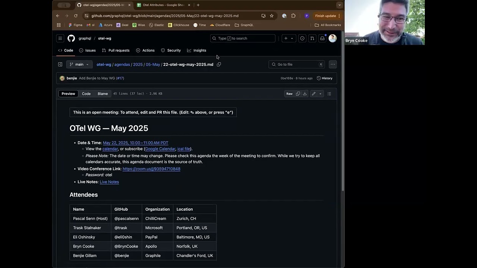This screenshot has height=268, width=477.
Task: View commit History for this file
Action: click(x=324, y=78)
